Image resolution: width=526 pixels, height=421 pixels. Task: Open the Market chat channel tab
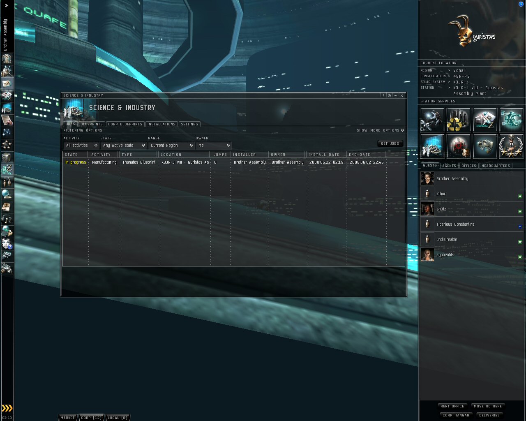[68, 418]
